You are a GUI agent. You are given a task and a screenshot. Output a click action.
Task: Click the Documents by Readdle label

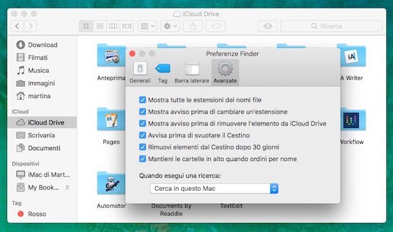[x=171, y=209]
